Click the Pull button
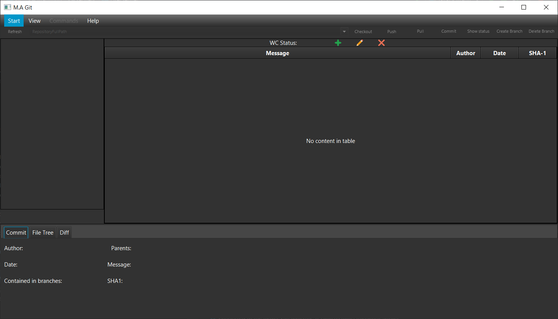The width and height of the screenshot is (558, 319). pos(420,31)
